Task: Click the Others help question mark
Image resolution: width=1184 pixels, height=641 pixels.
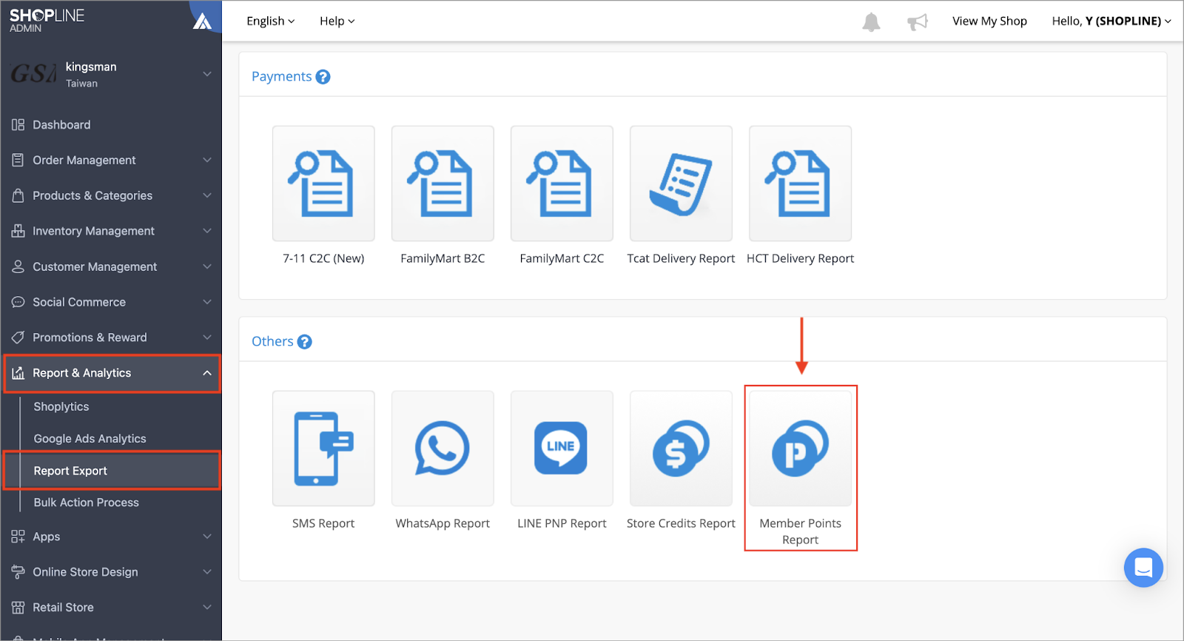Action: (x=304, y=342)
